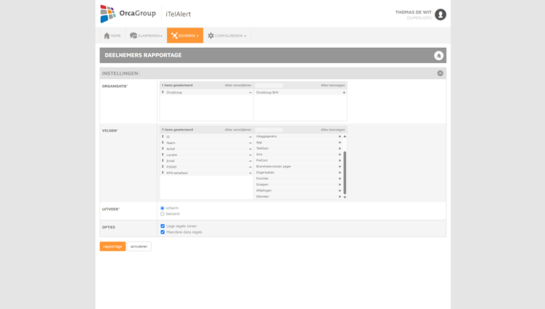545x309 pixels.
Task: Select the scherm output radio button
Action: [163, 208]
